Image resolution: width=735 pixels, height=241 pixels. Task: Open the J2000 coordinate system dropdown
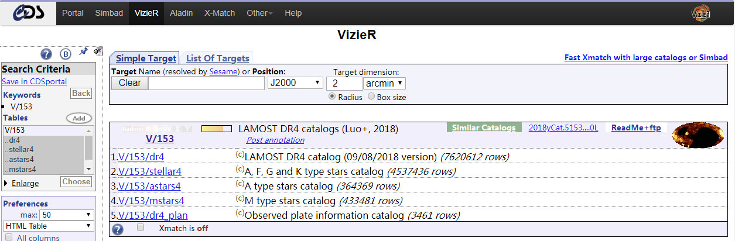pos(295,83)
